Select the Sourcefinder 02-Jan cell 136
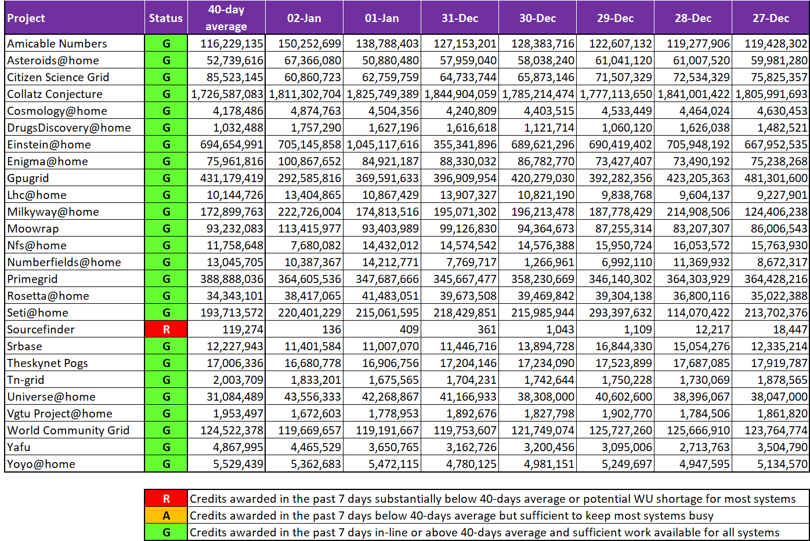Screen dimensions: 810x541 pyautogui.click(x=304, y=329)
